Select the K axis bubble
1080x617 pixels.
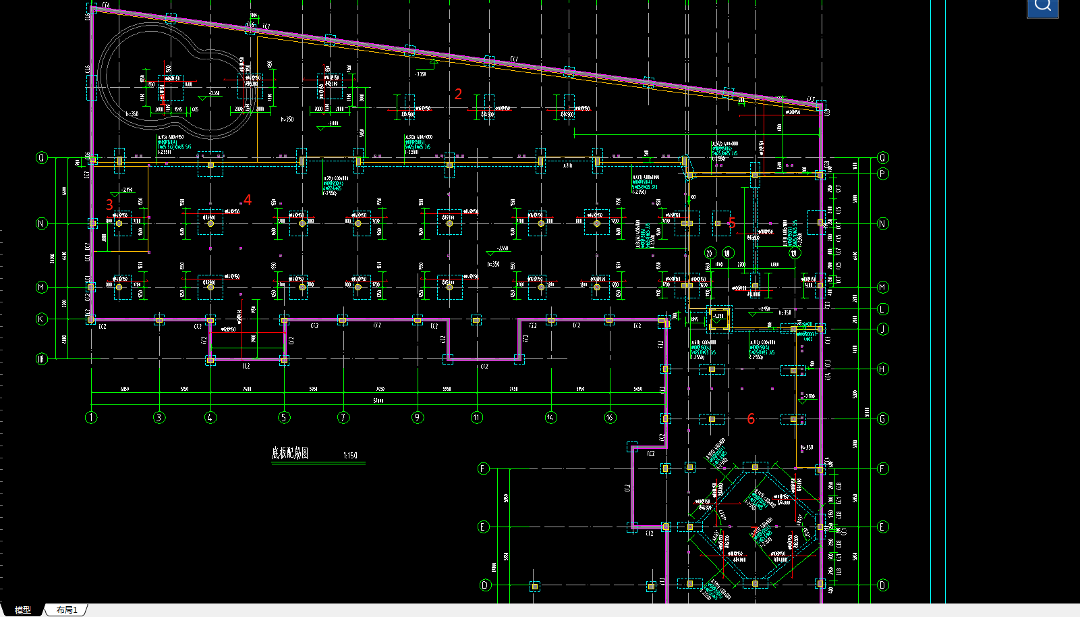42,319
